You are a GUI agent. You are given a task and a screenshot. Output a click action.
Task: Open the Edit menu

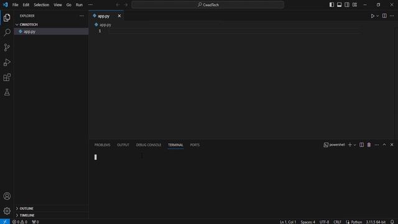tap(26, 4)
